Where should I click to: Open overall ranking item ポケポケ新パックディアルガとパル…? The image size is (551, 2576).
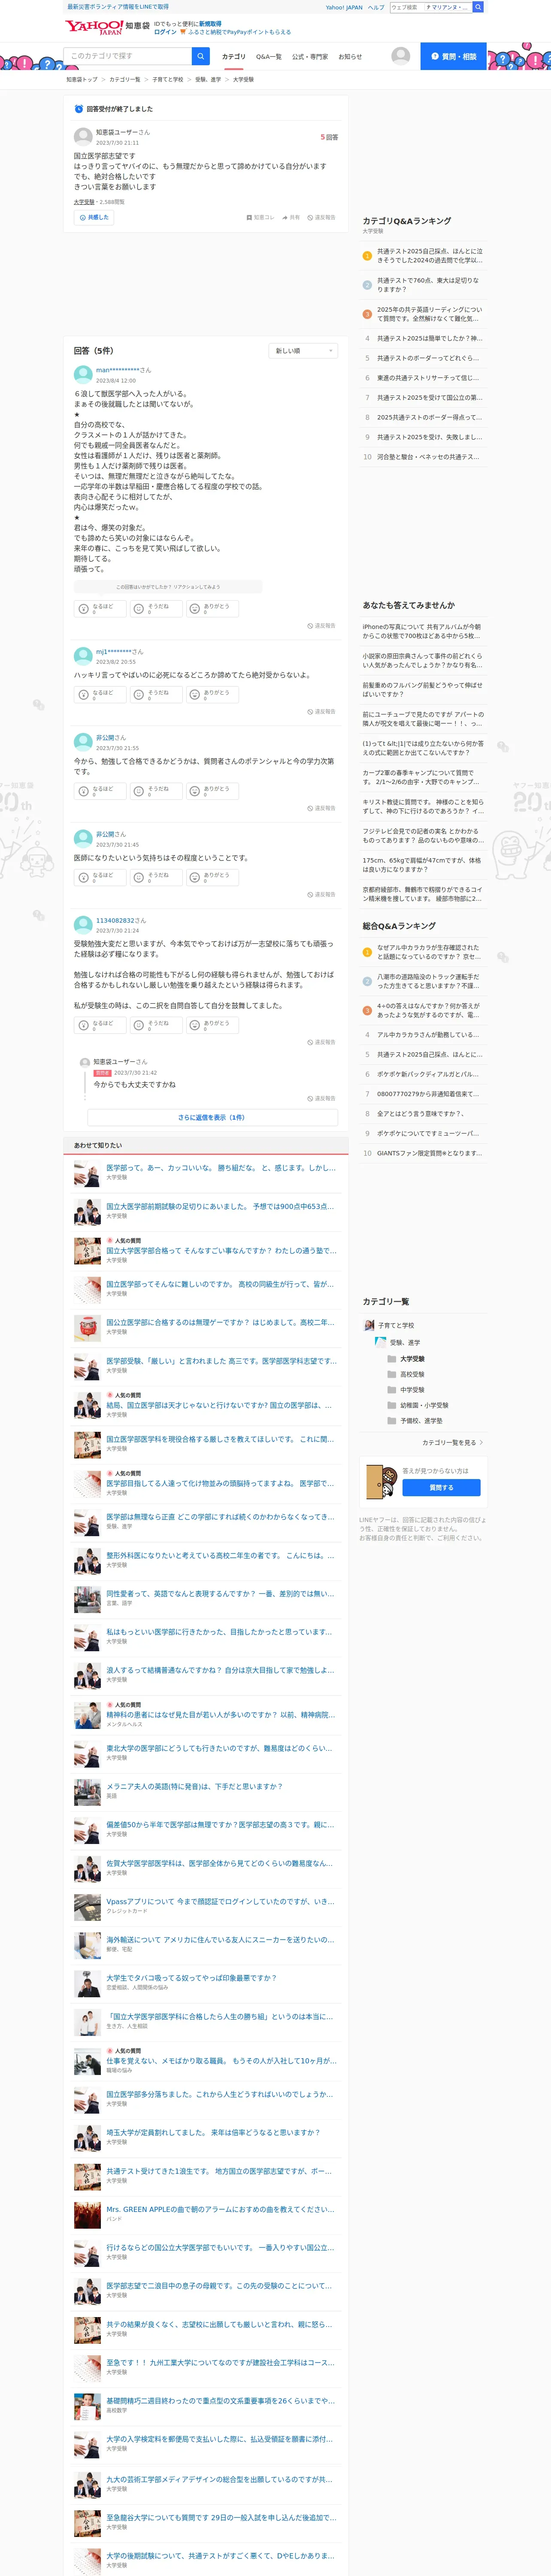(427, 1074)
